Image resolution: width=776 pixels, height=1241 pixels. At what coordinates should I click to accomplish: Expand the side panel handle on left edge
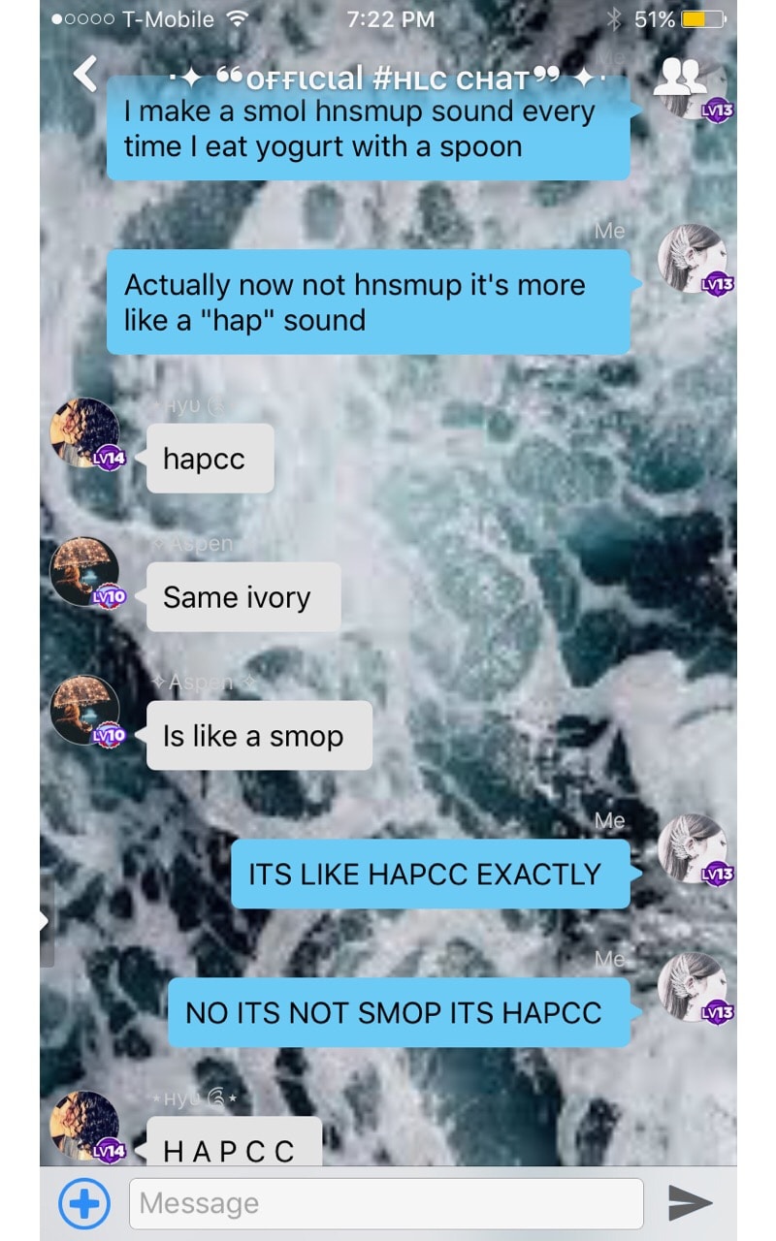pos(46,921)
